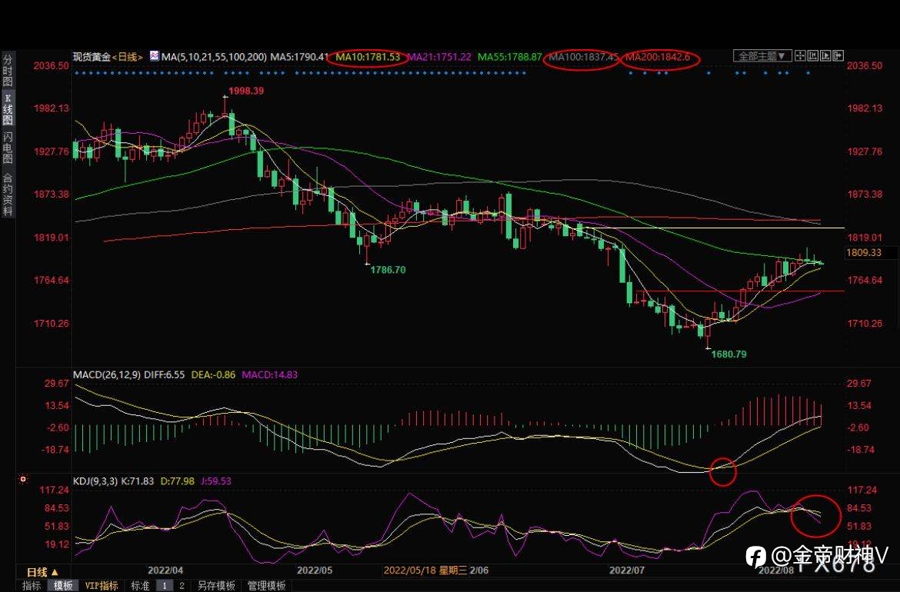Expand the 日线 period selector at bottom

(42, 572)
